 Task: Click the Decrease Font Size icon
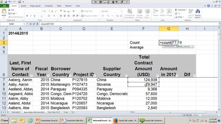[x=56, y=11]
